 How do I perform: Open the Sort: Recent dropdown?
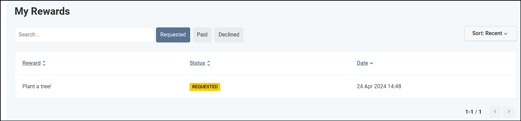tap(491, 33)
